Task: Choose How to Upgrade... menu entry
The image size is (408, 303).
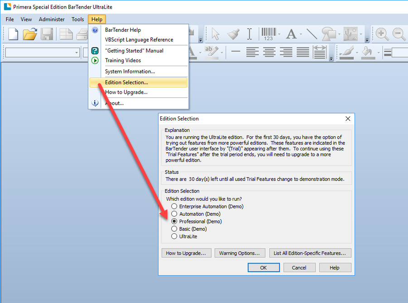Action: 138,92
